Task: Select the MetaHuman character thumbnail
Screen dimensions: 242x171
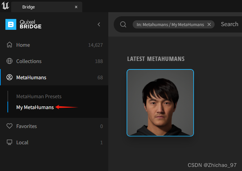Action: pos(160,103)
